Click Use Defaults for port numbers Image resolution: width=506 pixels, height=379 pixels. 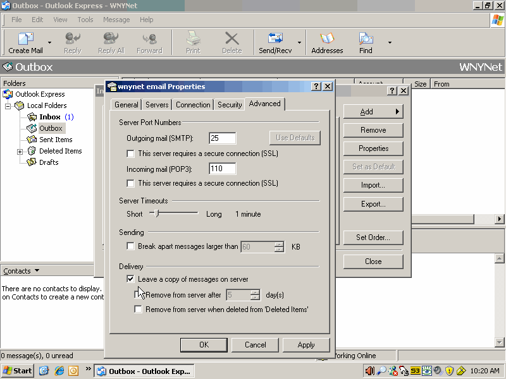(295, 138)
